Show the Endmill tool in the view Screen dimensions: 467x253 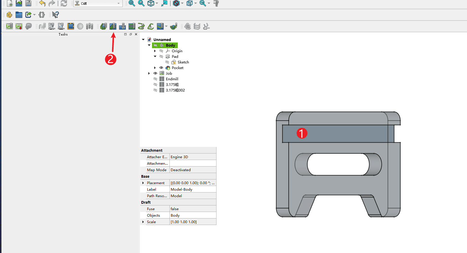click(x=155, y=79)
